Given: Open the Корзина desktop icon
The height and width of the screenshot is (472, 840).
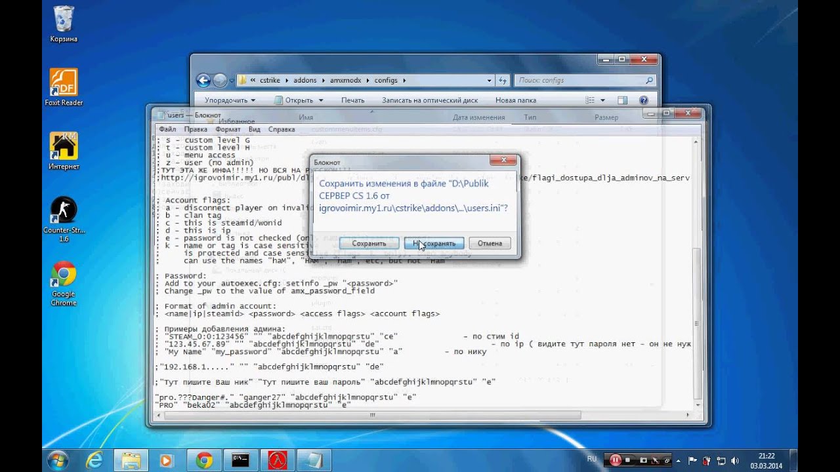Looking at the screenshot, I should tap(64, 24).
